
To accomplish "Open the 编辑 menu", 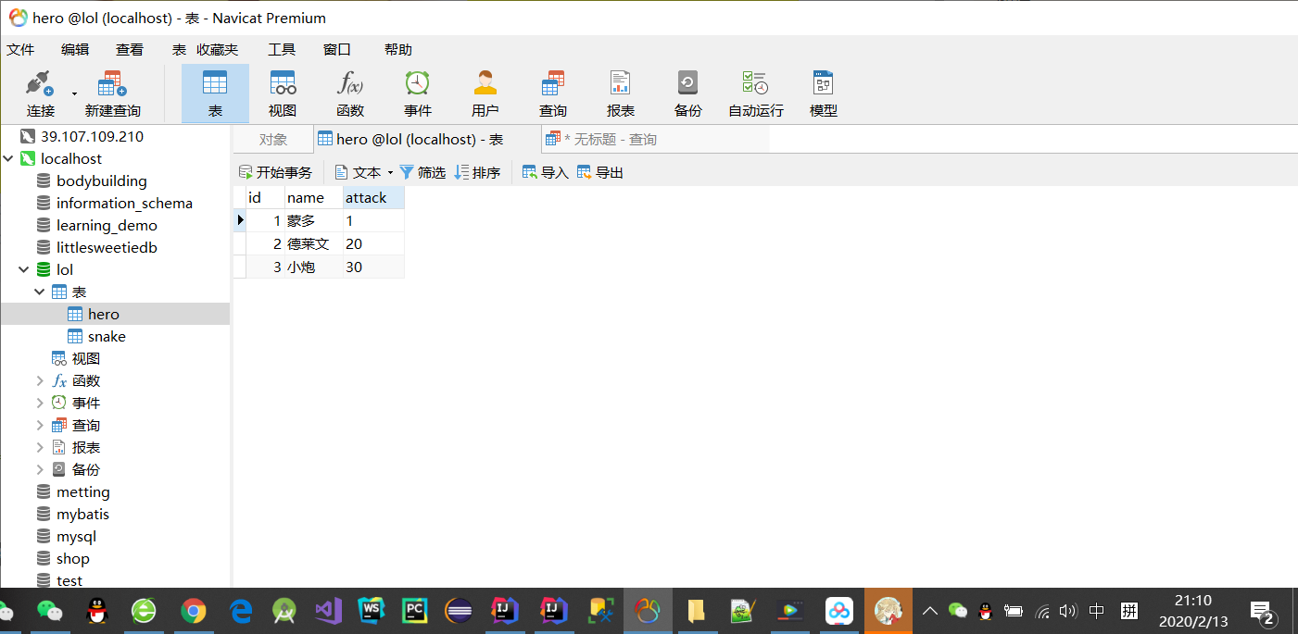I will 75,50.
